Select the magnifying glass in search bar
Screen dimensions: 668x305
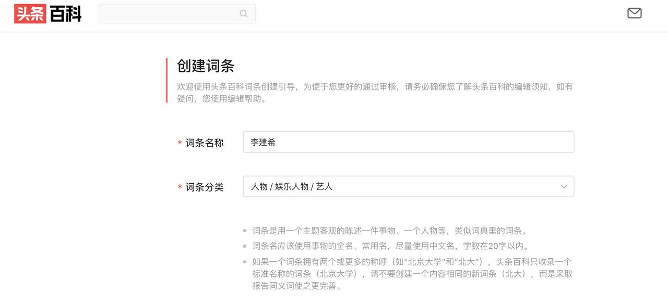243,13
